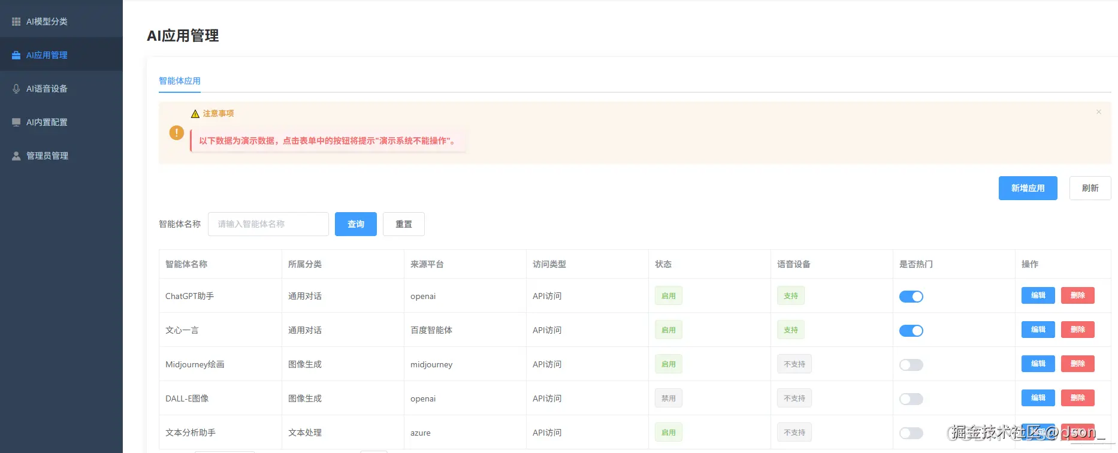Viewport: 1118px width, 453px height.
Task: Select AI应用管理 in the sidebar
Action: tap(61, 55)
